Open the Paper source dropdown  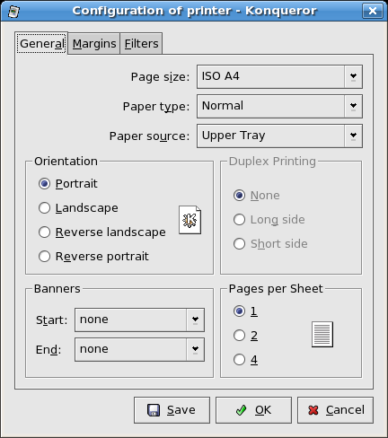279,136
